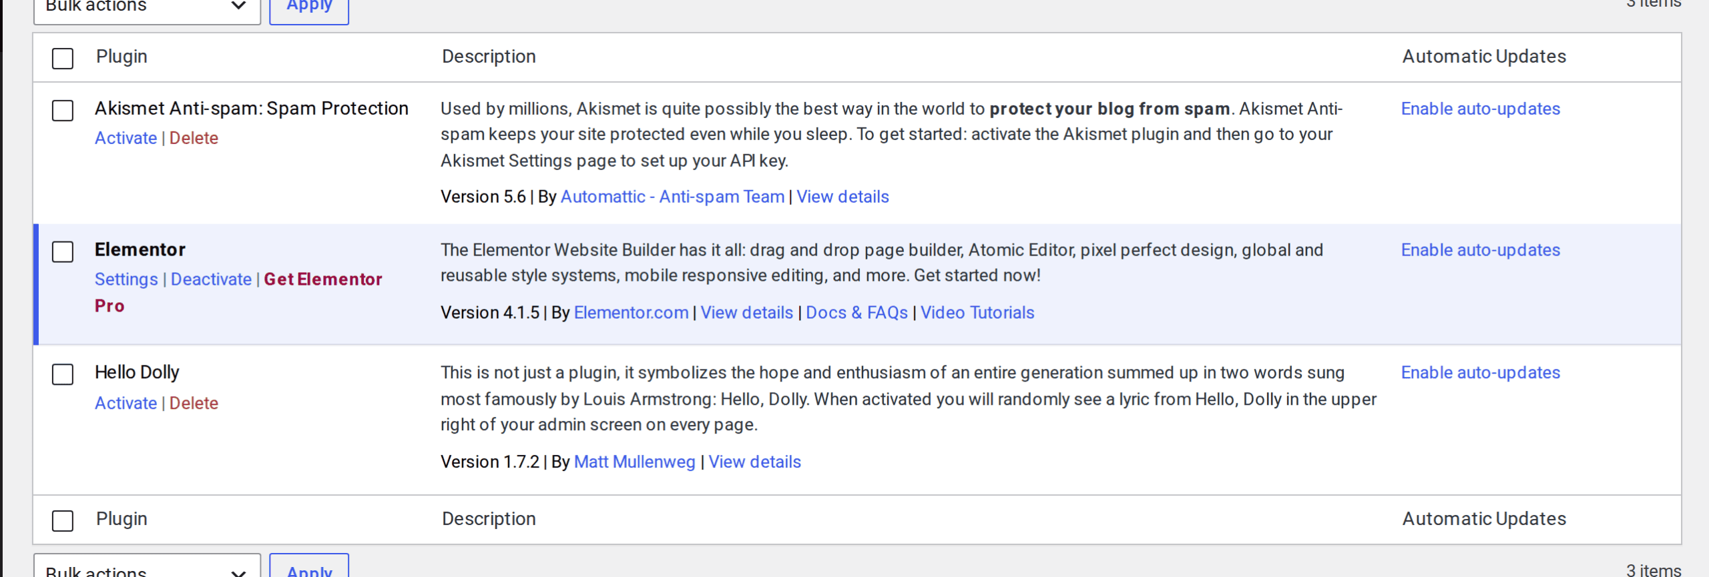Click the Elementor plugin title

(x=140, y=250)
